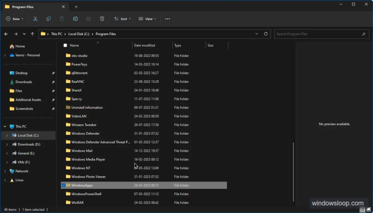The image size is (373, 213).
Task: Open the See more menu
Action: coord(167,19)
